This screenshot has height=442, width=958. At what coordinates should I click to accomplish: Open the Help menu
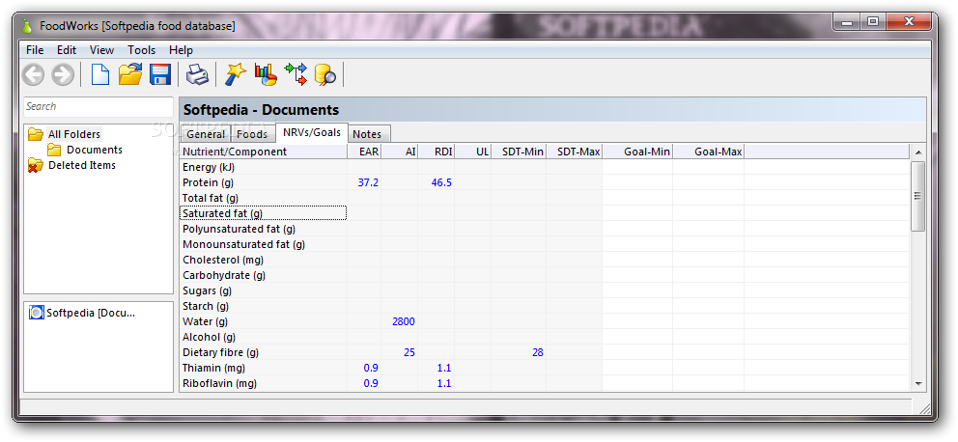pos(181,50)
